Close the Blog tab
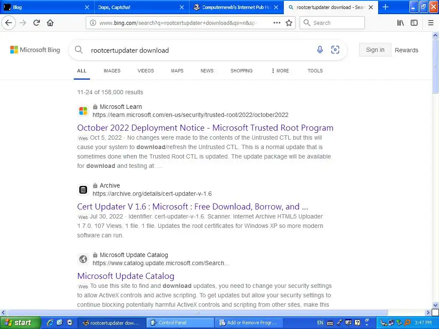 click(87, 7)
